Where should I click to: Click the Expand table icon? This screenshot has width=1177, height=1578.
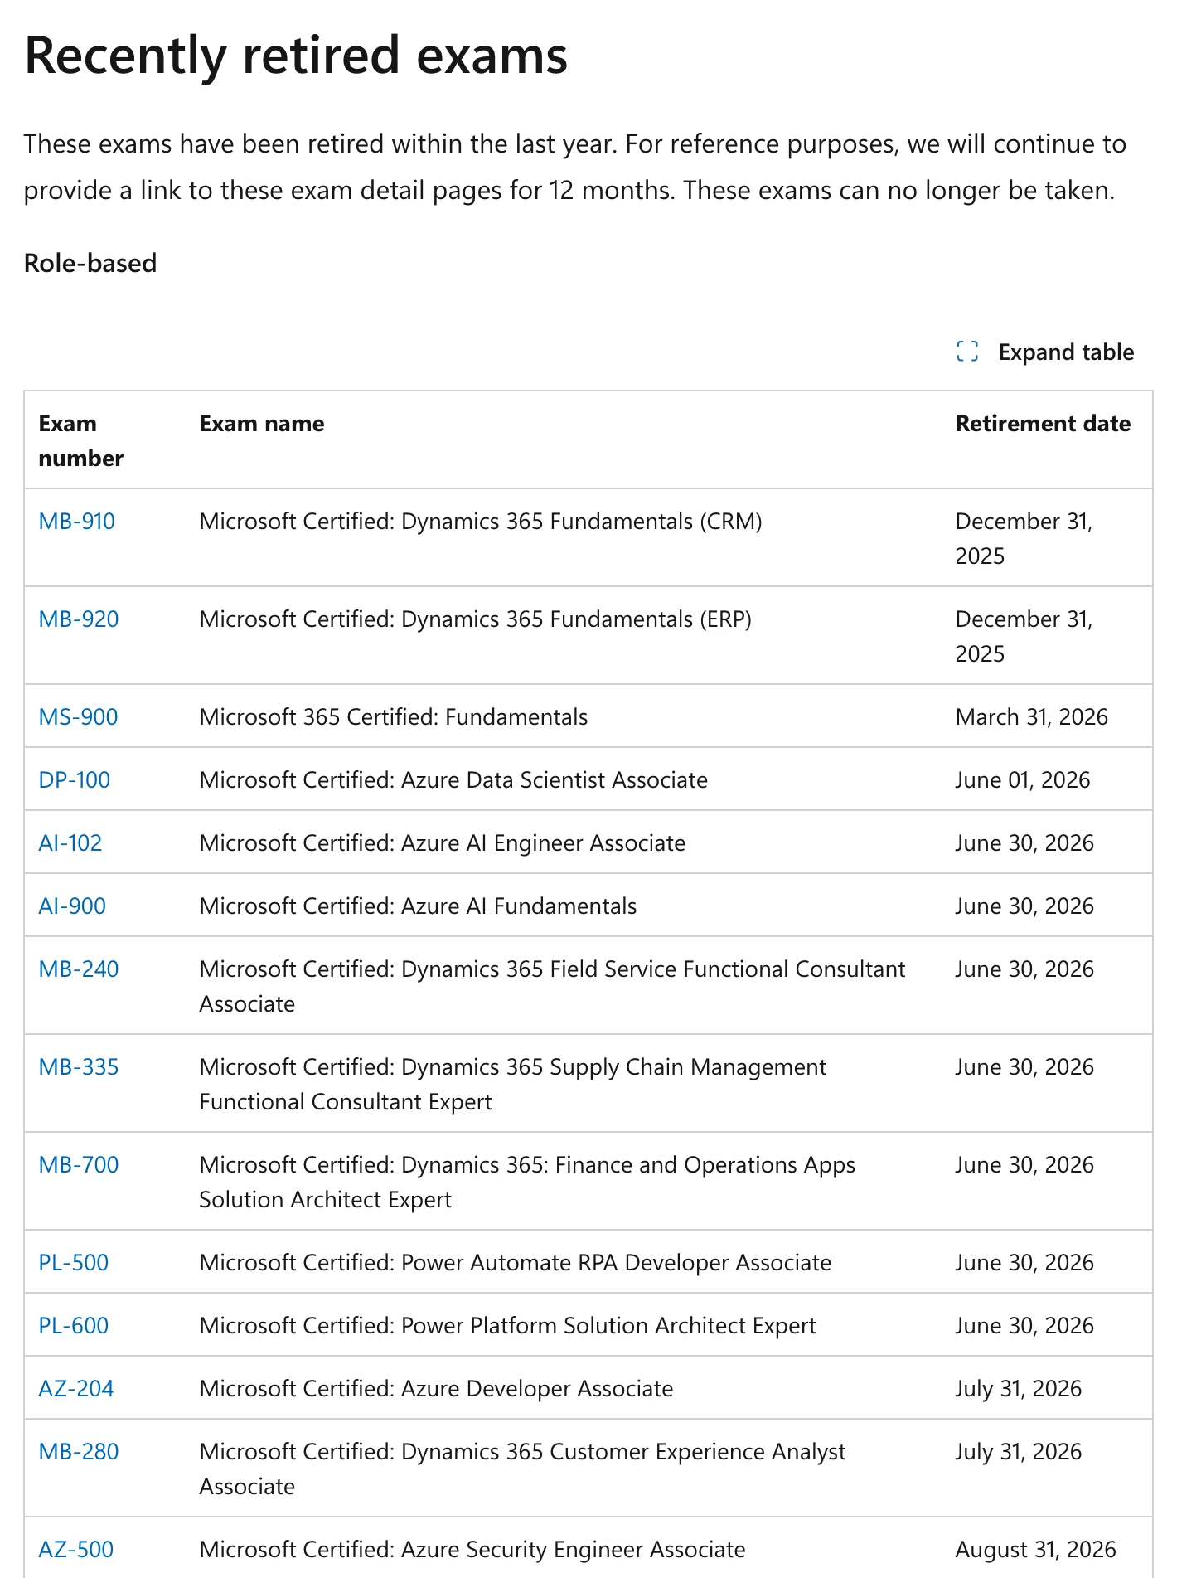pos(967,352)
